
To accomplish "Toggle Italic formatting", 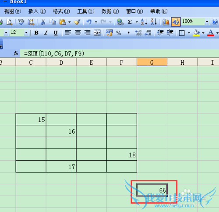I will point(46,33).
